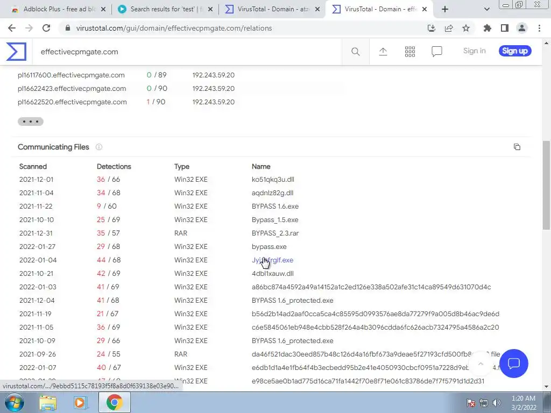Open File Explorer from the taskbar
Viewport: 551px width, 413px height.
coord(48,403)
